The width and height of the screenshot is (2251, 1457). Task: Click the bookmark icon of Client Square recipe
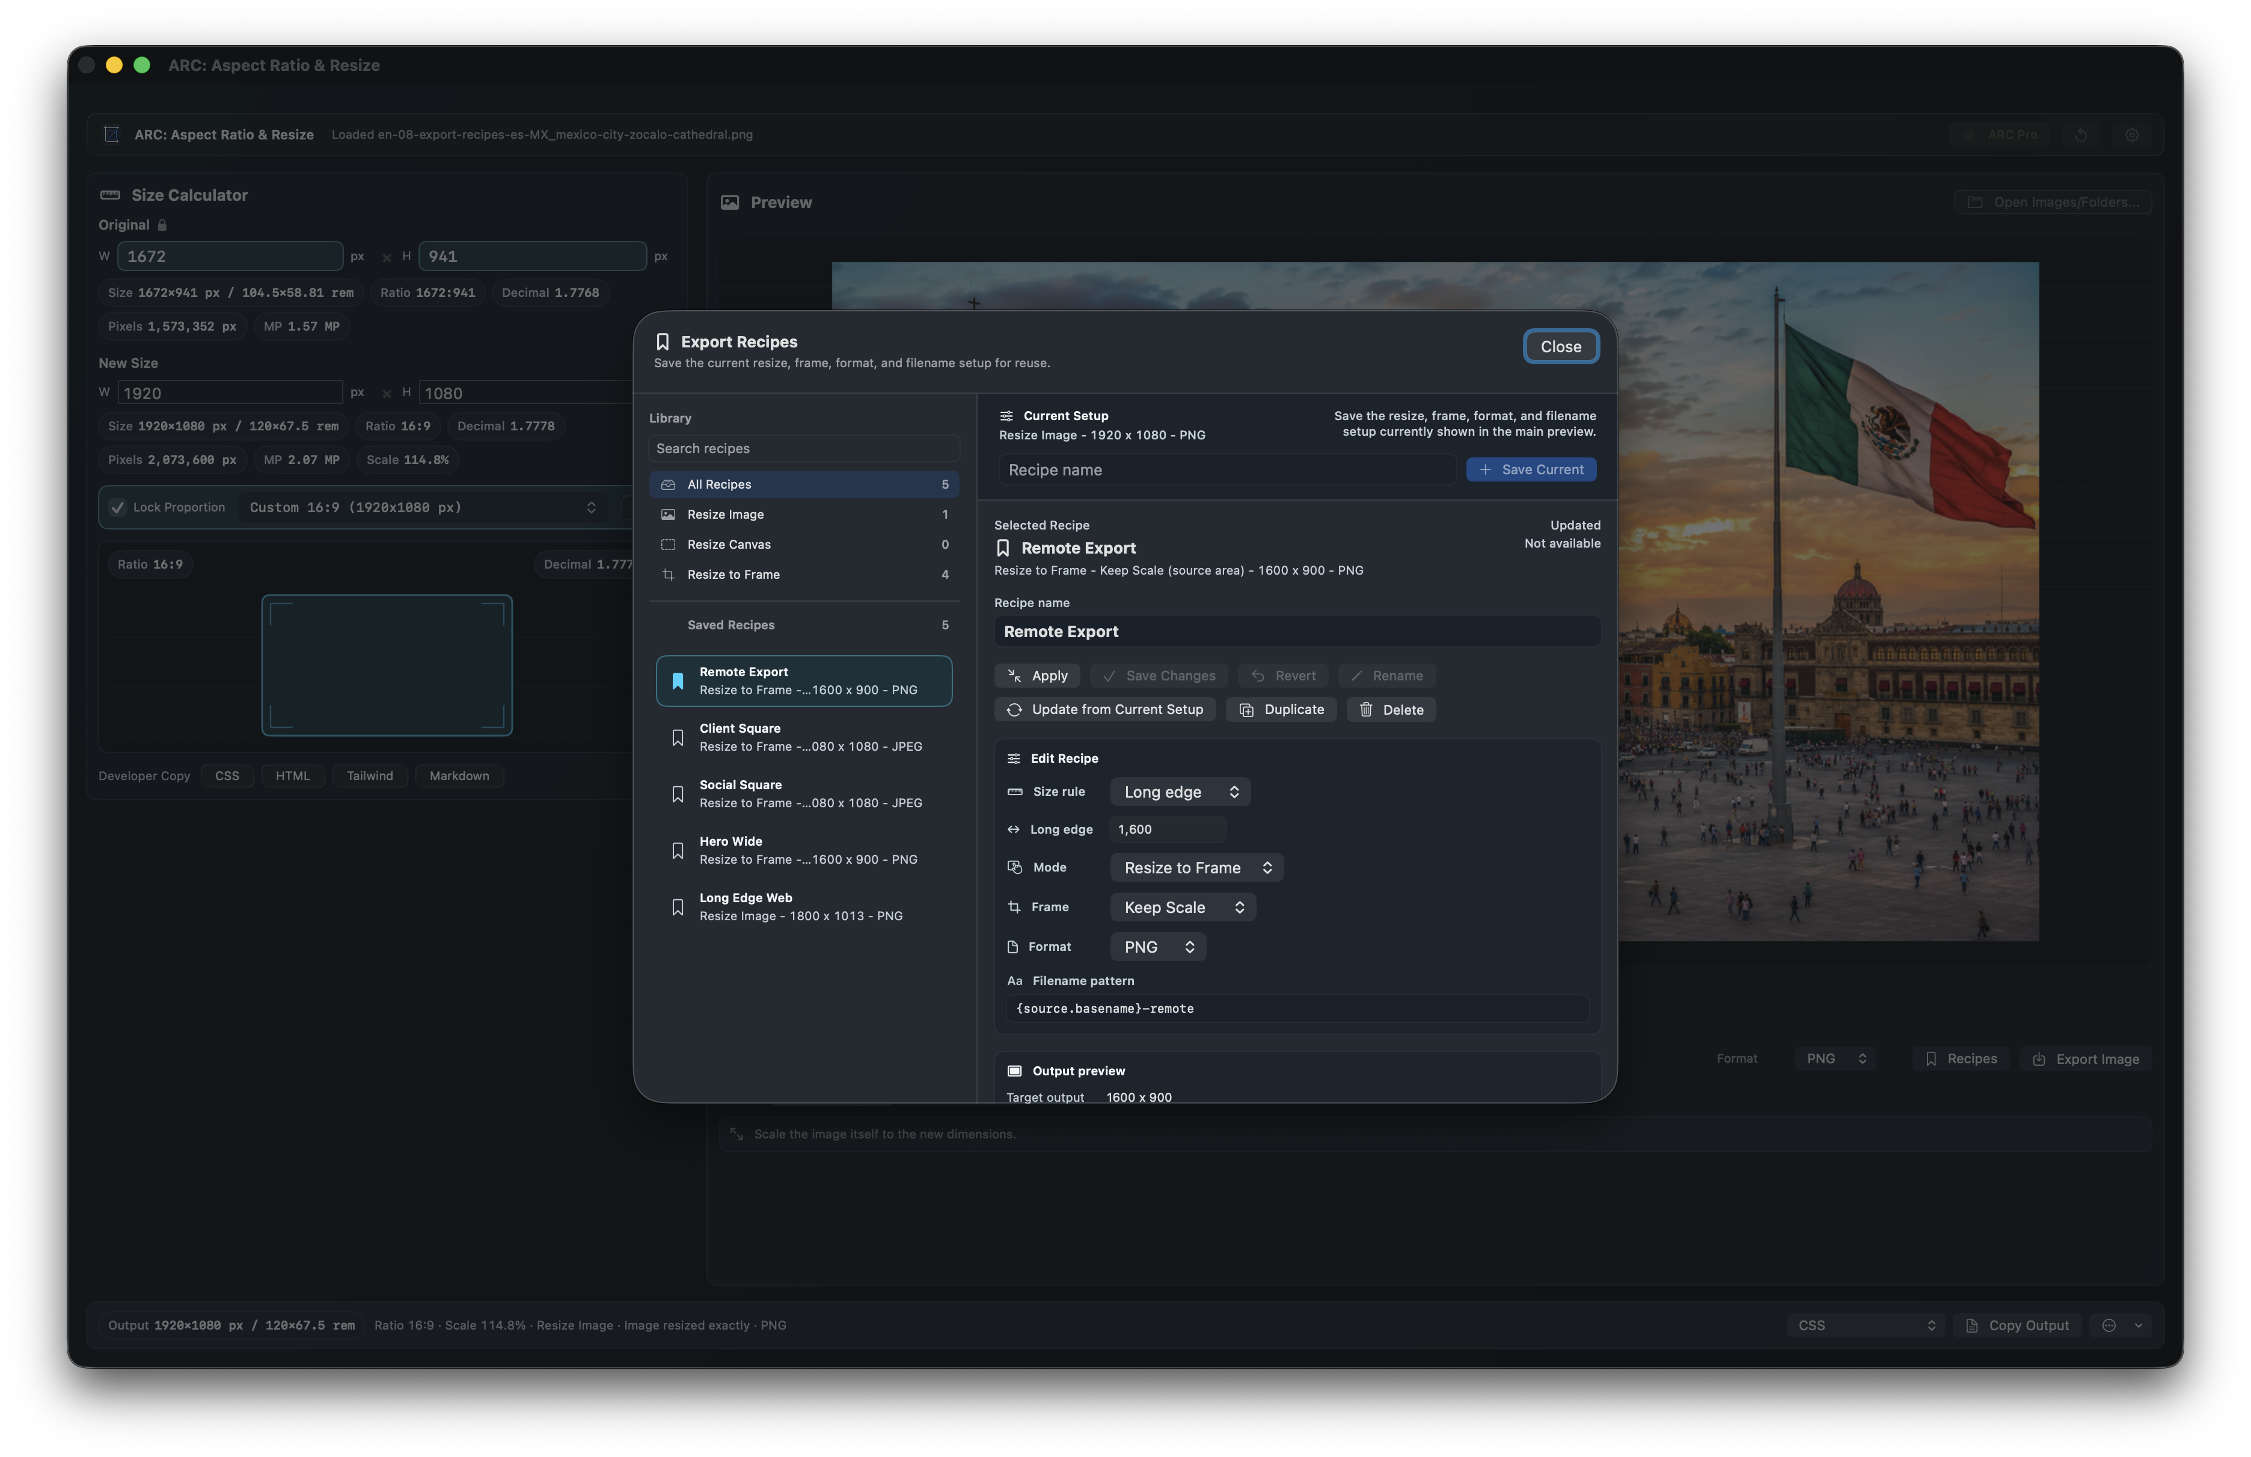(x=677, y=738)
